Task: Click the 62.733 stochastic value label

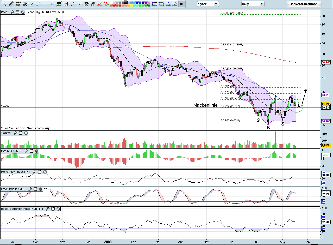Action: click(x=326, y=194)
